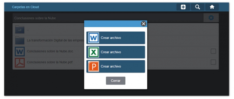234x99 pixels.
Task: Create a new Excel file
Action: coord(116,52)
